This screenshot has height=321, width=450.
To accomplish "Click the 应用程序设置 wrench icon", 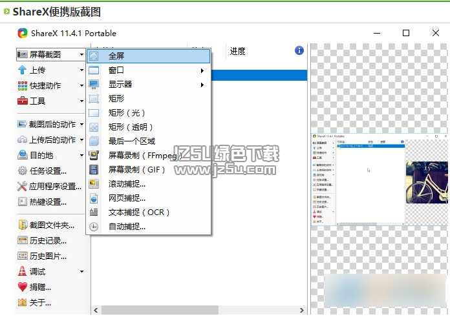I will tap(22, 186).
